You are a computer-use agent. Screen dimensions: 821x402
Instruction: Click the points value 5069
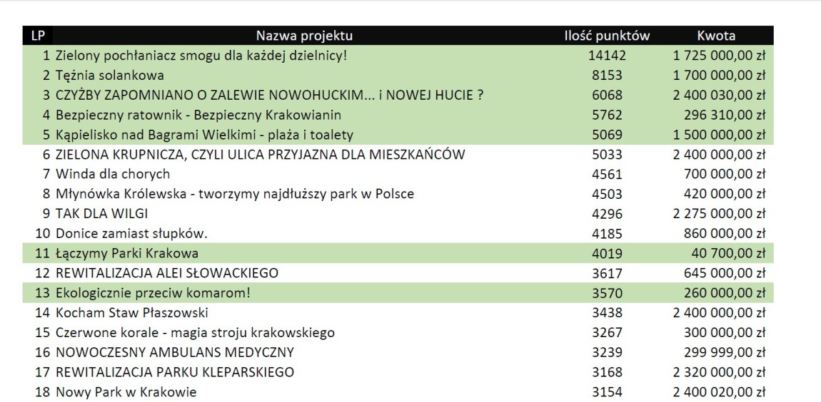coord(606,135)
